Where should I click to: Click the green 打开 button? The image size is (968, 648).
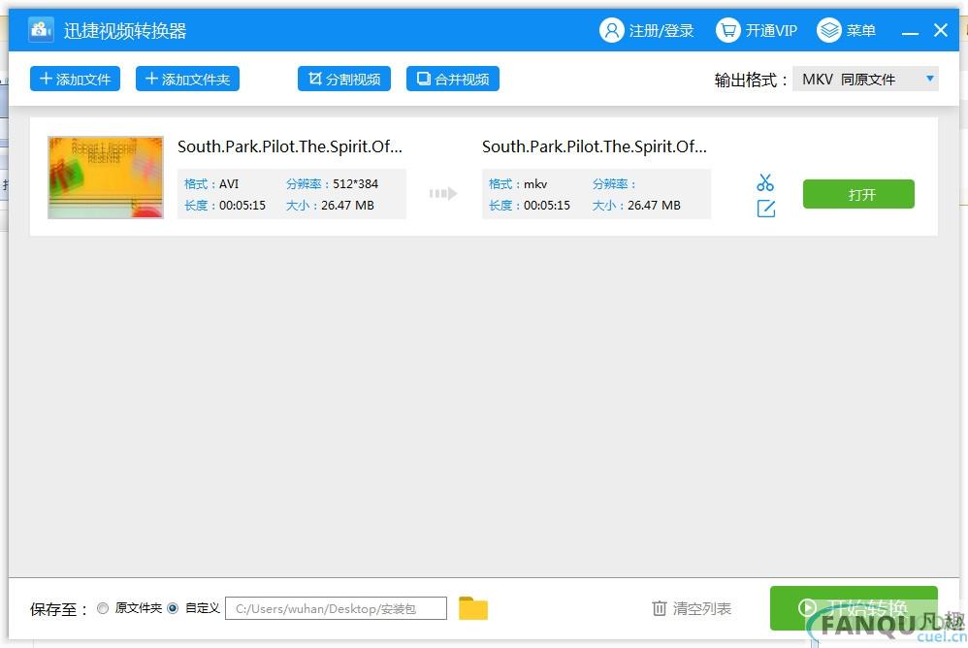(858, 194)
